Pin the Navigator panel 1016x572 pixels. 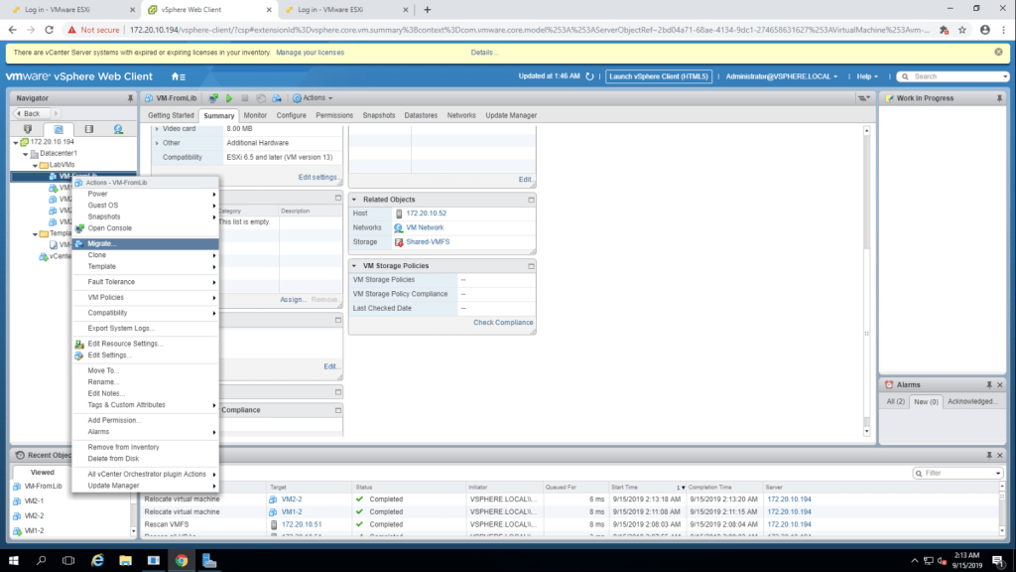coord(131,98)
